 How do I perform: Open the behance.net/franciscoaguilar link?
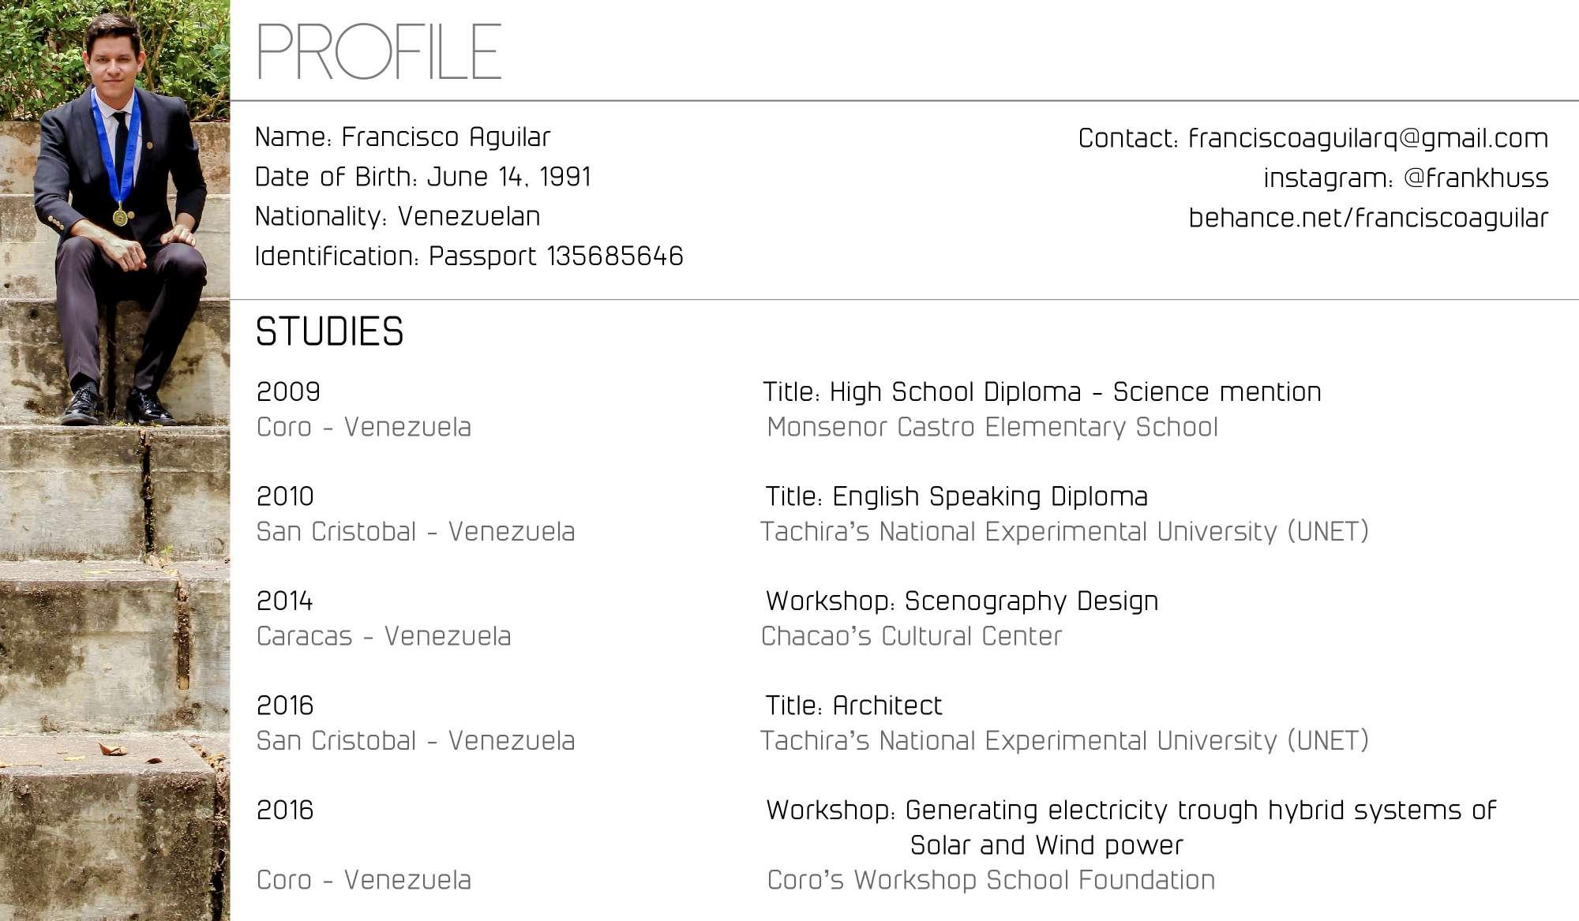(x=1368, y=218)
